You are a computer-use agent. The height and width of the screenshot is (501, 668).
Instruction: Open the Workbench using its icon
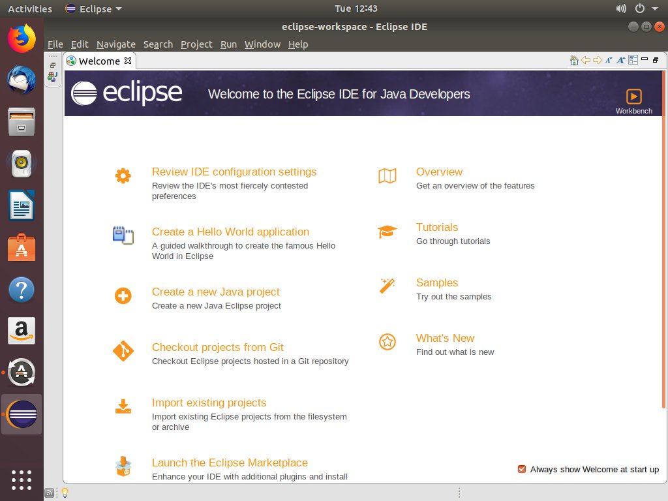633,97
